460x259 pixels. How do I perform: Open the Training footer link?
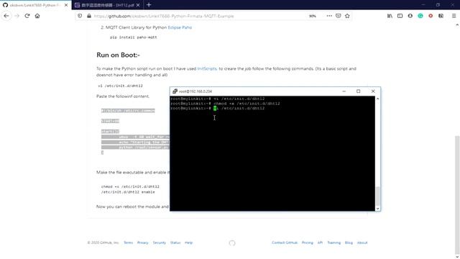click(333, 242)
